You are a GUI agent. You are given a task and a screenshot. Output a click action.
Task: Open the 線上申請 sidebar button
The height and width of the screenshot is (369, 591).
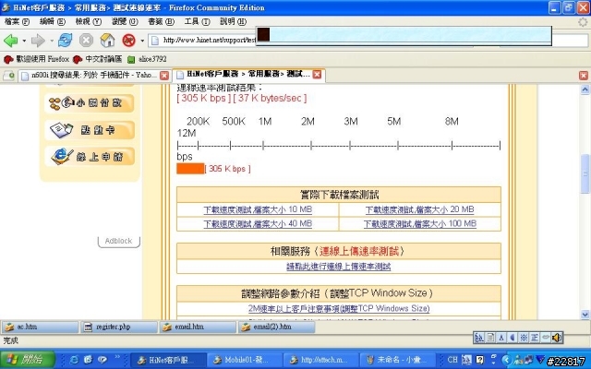pos(90,156)
